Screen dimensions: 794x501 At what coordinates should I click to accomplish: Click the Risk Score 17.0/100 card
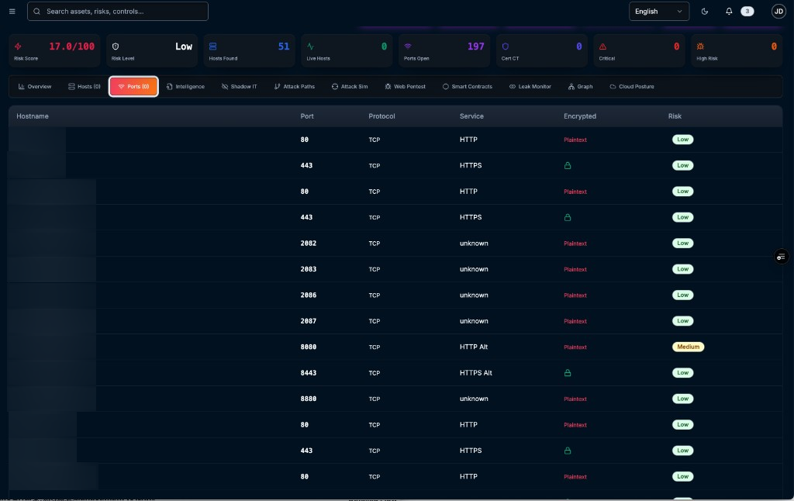coord(54,50)
